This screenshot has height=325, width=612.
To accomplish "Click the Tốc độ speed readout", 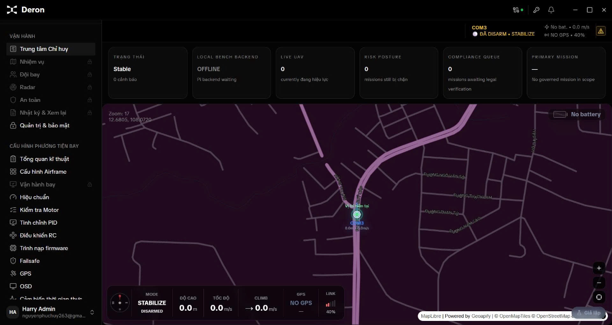I will pos(221,304).
